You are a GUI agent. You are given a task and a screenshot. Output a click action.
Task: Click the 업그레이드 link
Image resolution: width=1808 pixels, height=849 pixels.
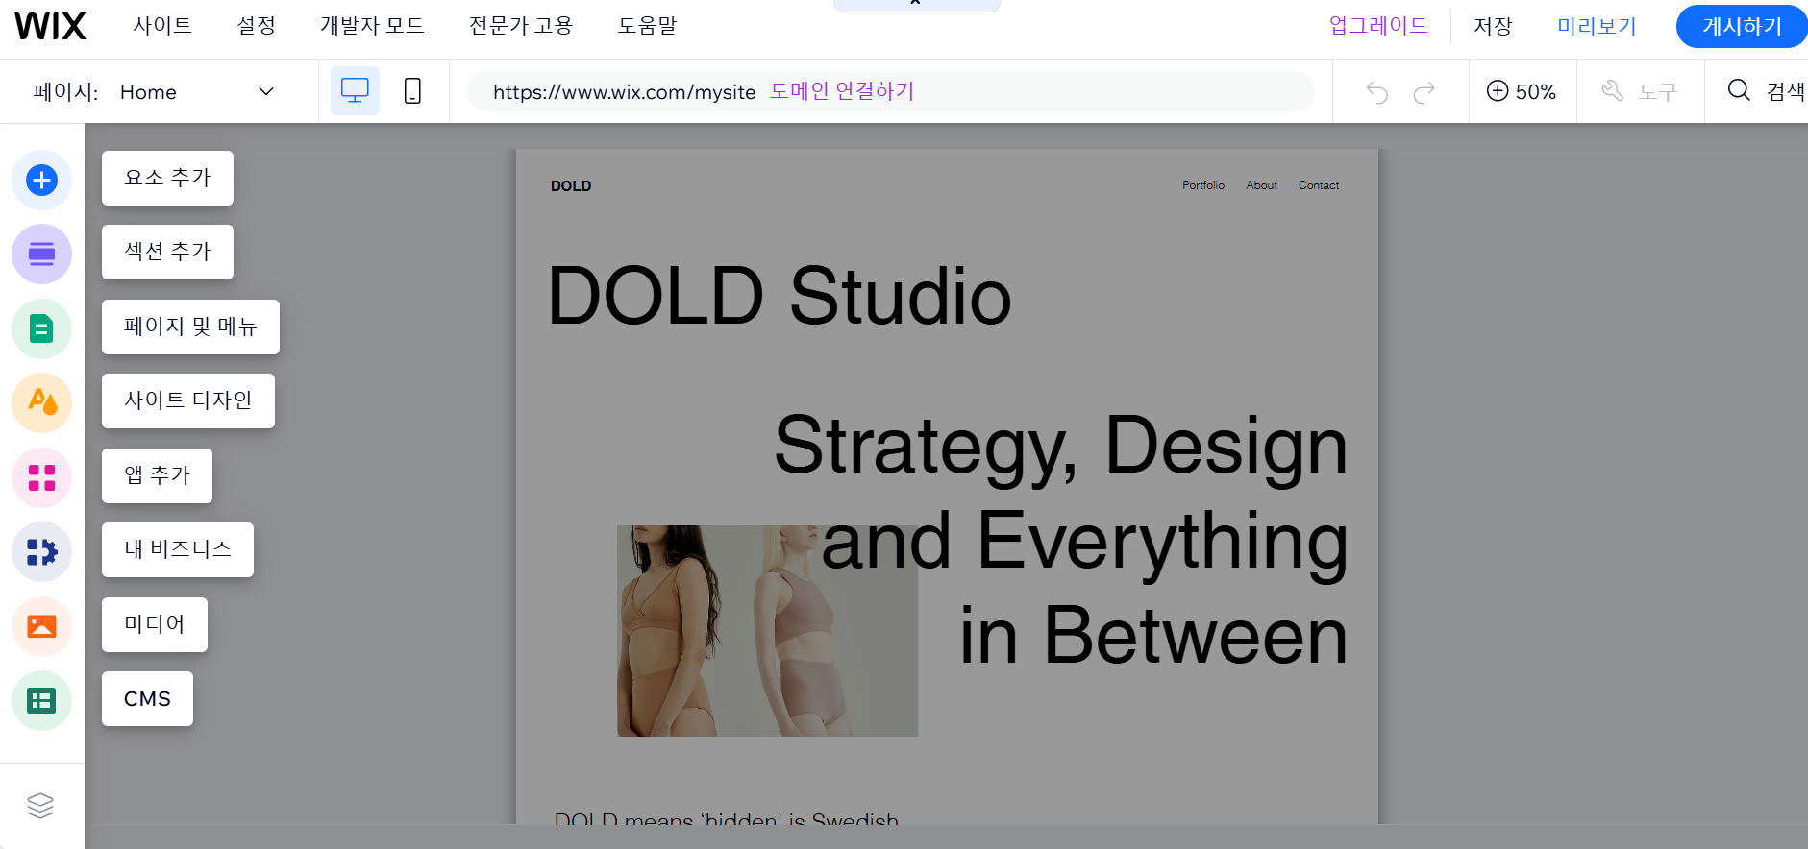1378,26
